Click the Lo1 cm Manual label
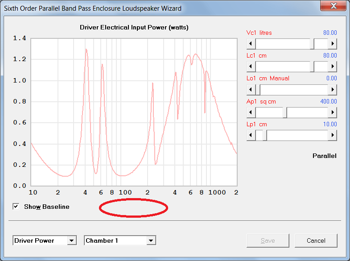The height and width of the screenshot is (261, 350). [x=268, y=79]
